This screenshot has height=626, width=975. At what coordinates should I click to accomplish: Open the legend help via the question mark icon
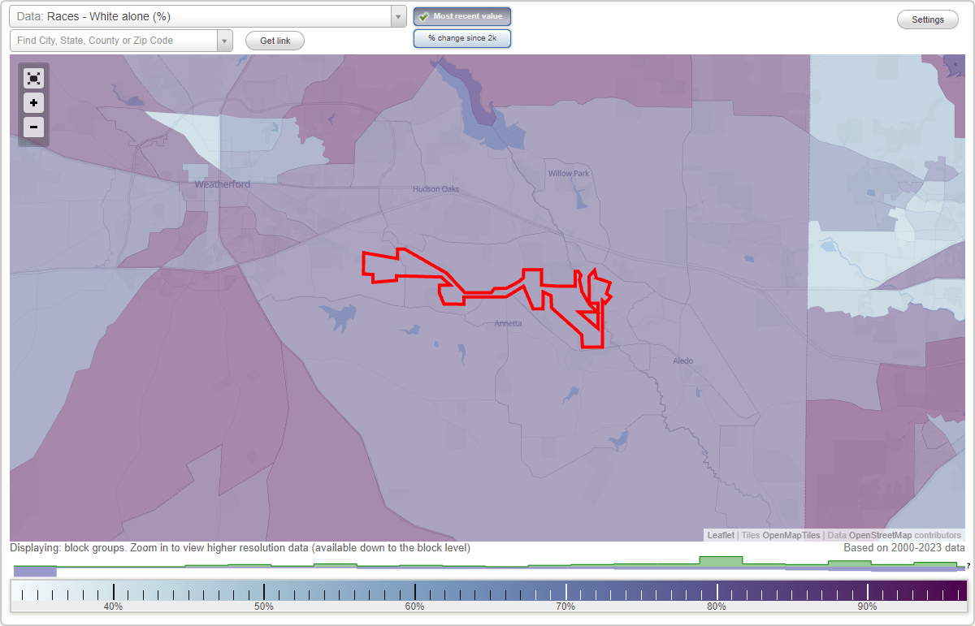(x=967, y=566)
